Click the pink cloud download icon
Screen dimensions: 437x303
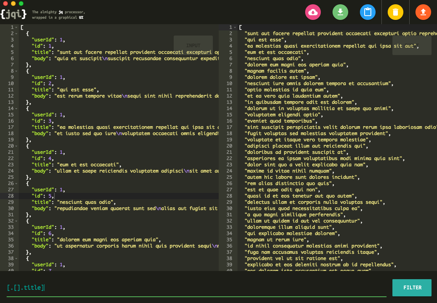pos(313,12)
